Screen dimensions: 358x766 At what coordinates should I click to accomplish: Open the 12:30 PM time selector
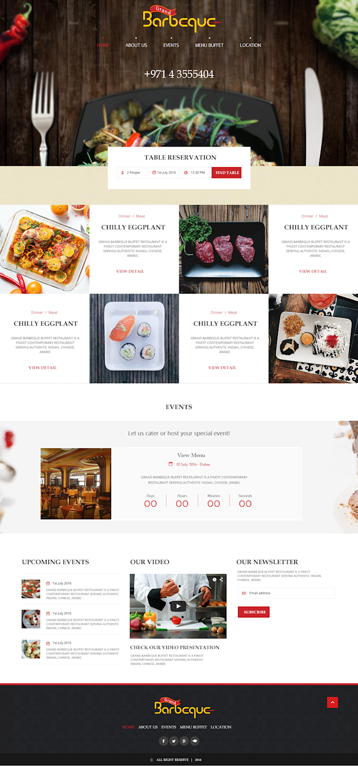pyautogui.click(x=194, y=172)
